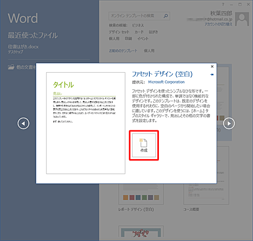Pin the ファセット デザイン template to list

(212, 74)
